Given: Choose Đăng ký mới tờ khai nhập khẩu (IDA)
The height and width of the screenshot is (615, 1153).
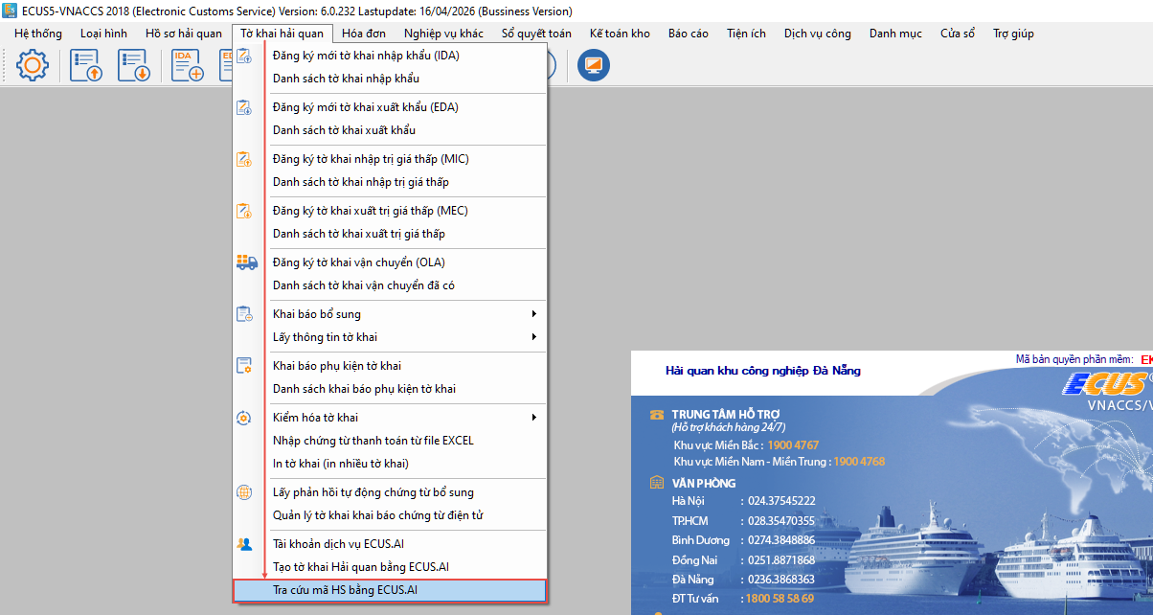Looking at the screenshot, I should 366,56.
